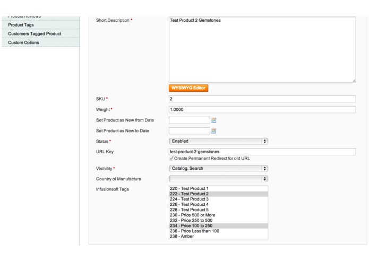
Task: Click inside the Short Description textarea
Action: pyautogui.click(x=262, y=49)
